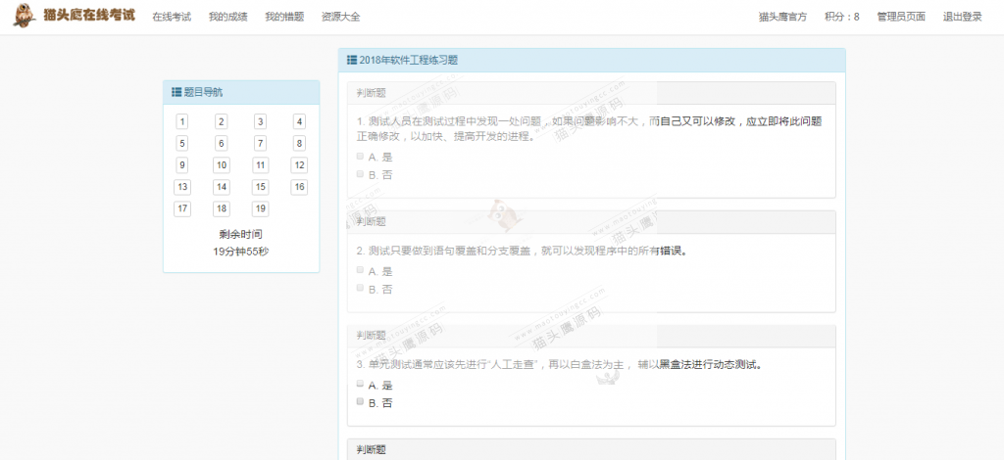Screen dimensions: 1004x460
Task: Check option B. 否 for question 3
Action: pos(360,402)
